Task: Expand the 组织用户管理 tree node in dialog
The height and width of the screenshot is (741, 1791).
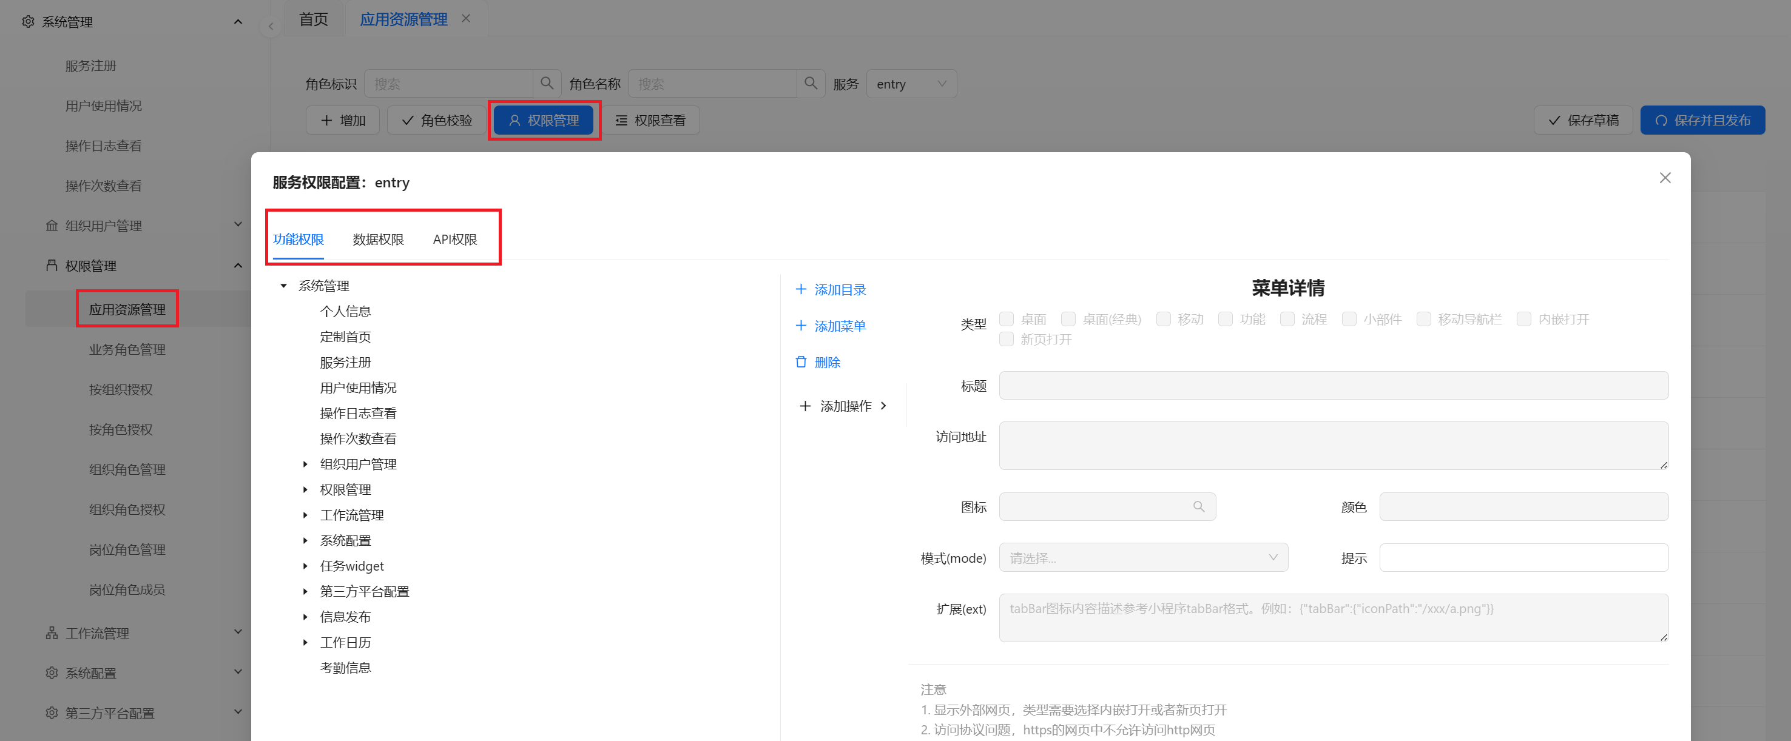Action: pyautogui.click(x=305, y=464)
